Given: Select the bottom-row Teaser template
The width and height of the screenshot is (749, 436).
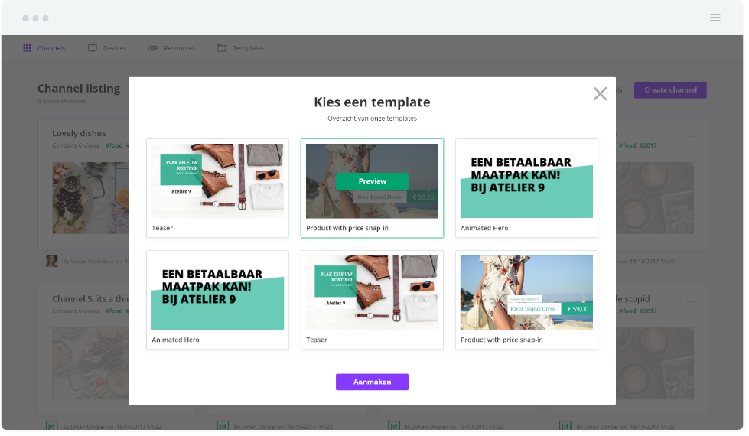Looking at the screenshot, I should [372, 300].
